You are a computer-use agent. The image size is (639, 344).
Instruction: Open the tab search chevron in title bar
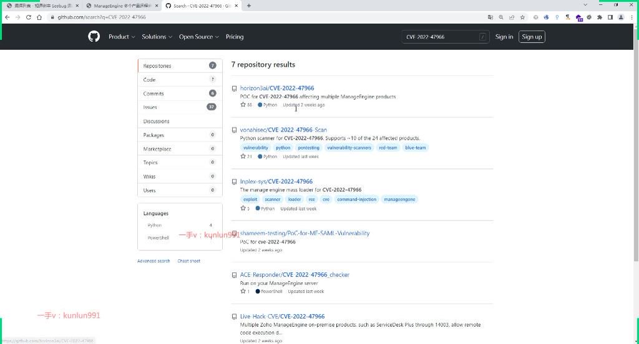pos(585,5)
